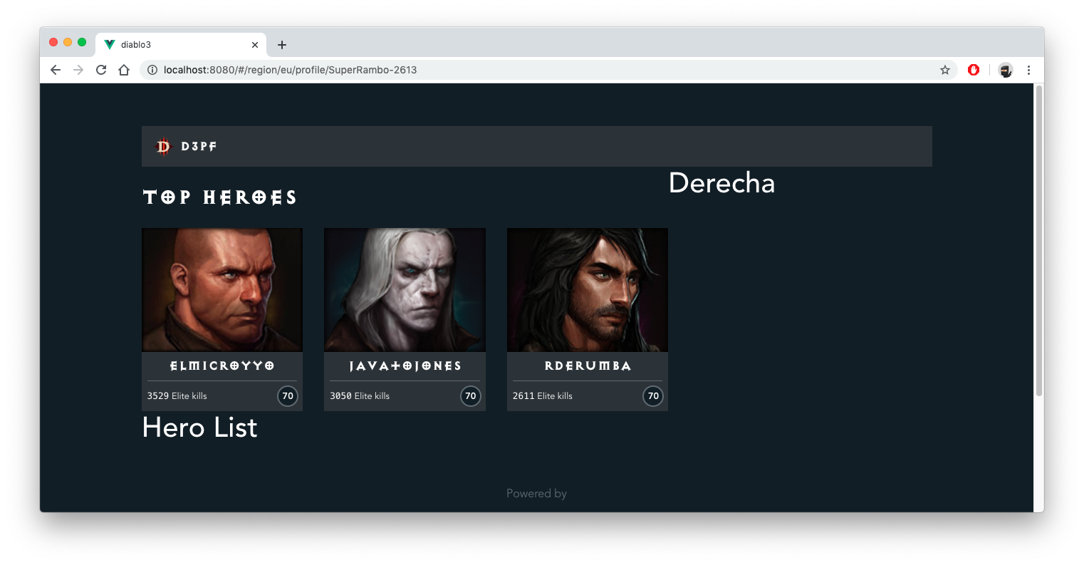
Task: Click the Diablo D logo icon
Action: (163, 147)
